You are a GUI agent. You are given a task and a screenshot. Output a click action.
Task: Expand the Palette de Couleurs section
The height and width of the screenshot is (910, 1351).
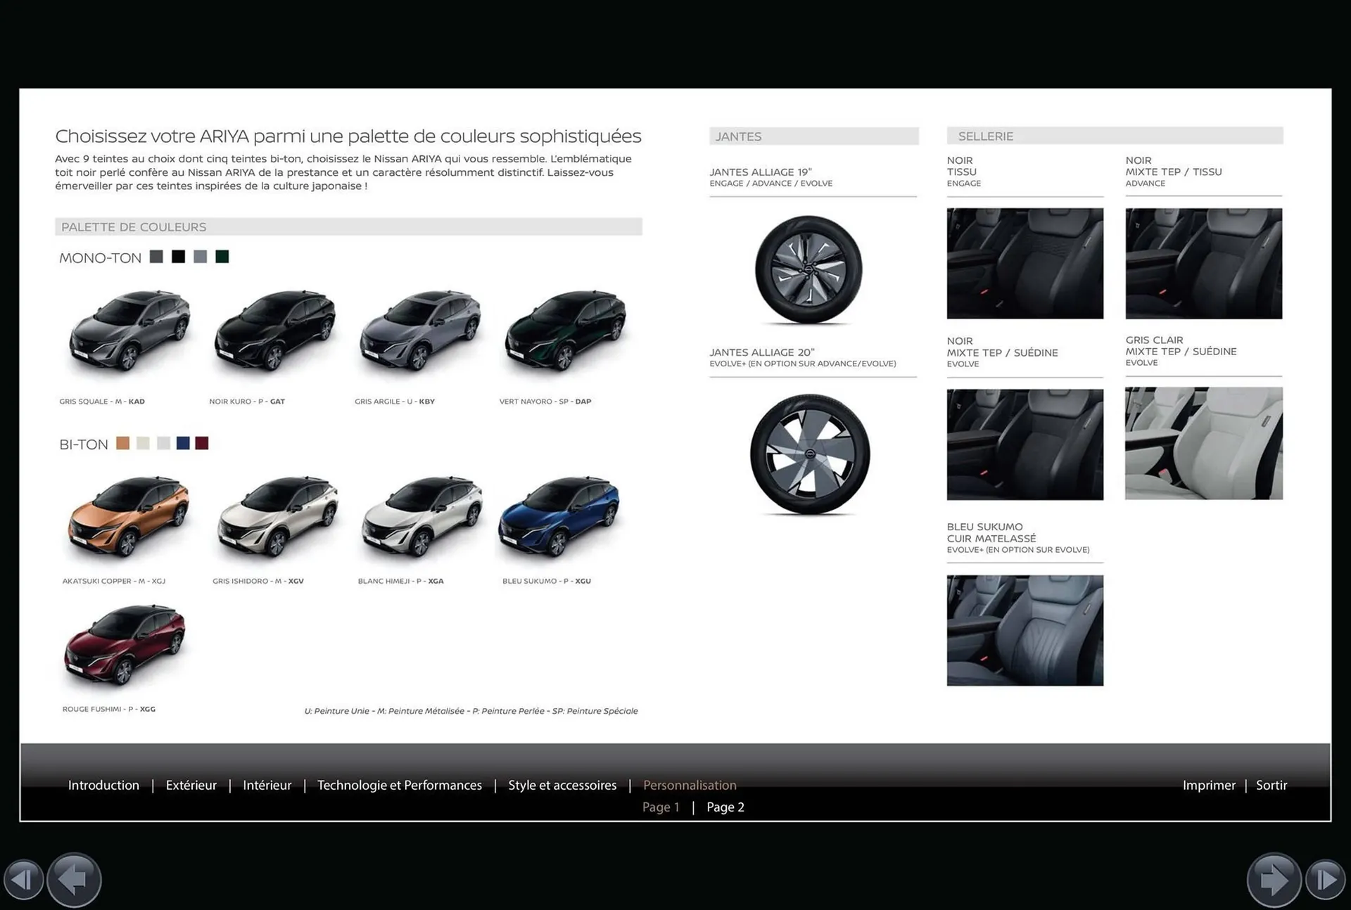click(134, 226)
